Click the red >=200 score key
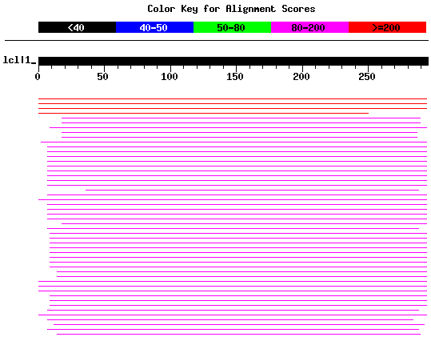431x337 pixels. [388, 27]
